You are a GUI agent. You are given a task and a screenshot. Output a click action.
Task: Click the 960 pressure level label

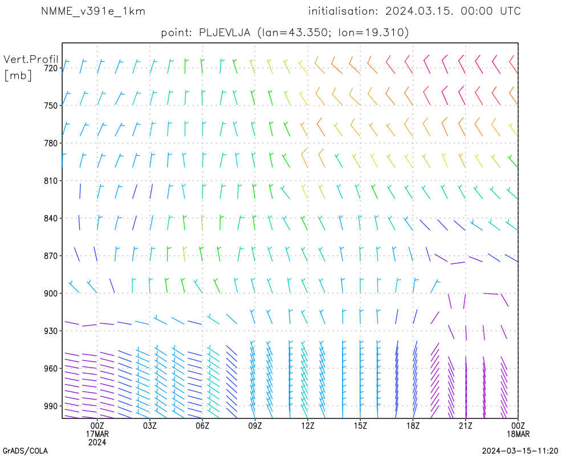(x=51, y=368)
